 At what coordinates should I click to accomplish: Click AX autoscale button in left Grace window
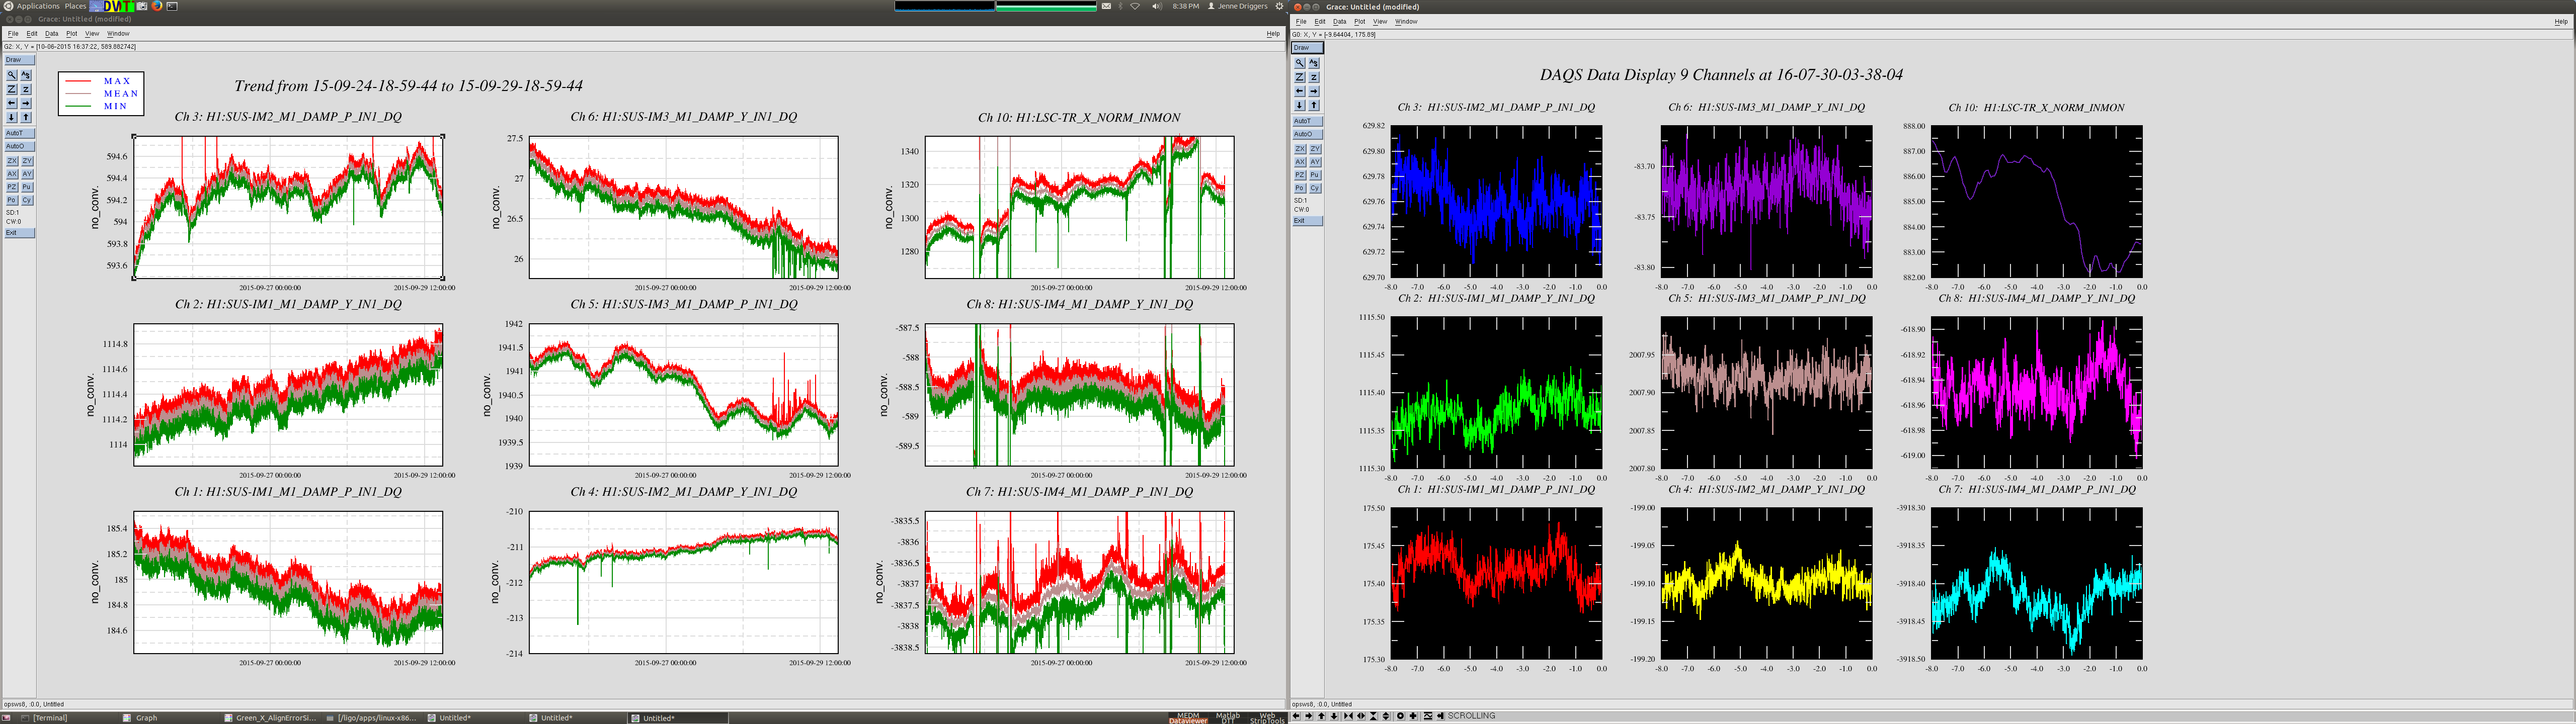(12, 174)
